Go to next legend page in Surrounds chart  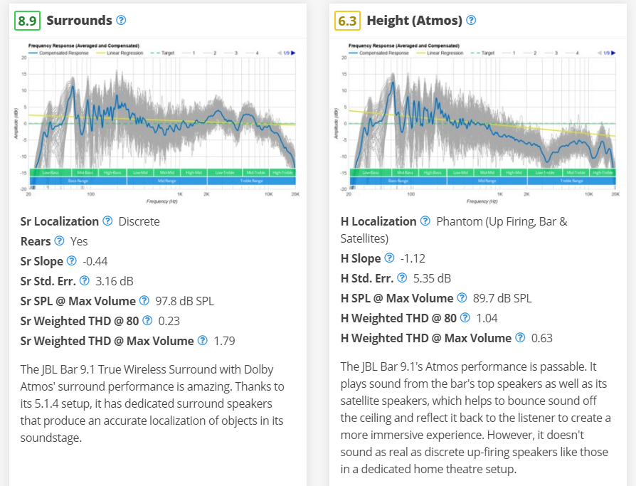(x=293, y=53)
